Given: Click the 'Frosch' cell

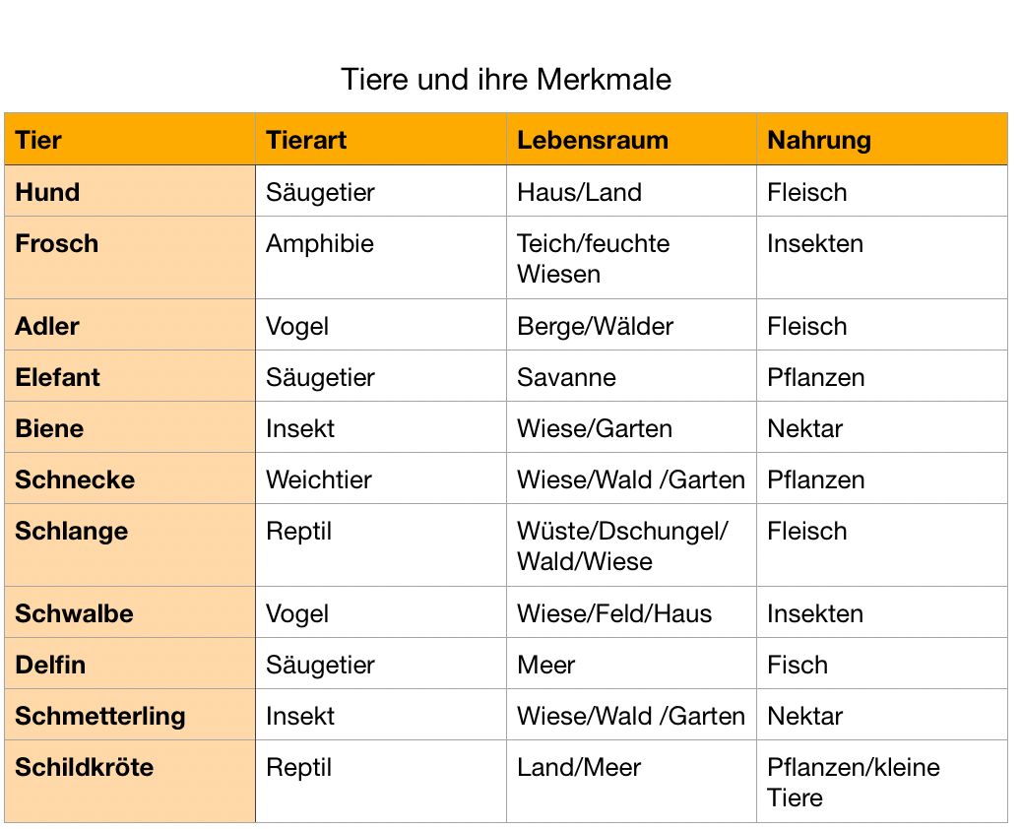Looking at the screenshot, I should [x=129, y=258].
